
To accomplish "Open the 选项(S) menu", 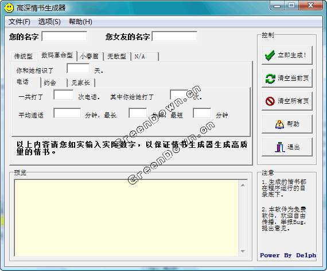I will 49,22.
